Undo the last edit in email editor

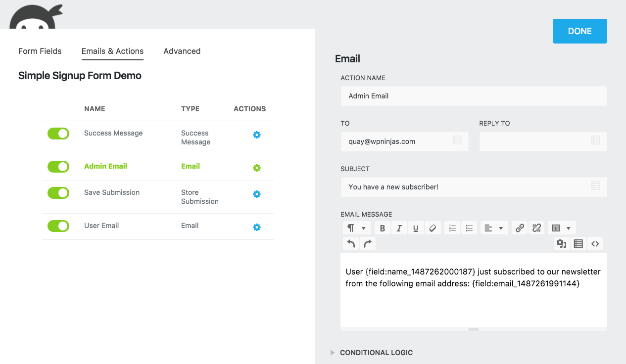pos(351,244)
